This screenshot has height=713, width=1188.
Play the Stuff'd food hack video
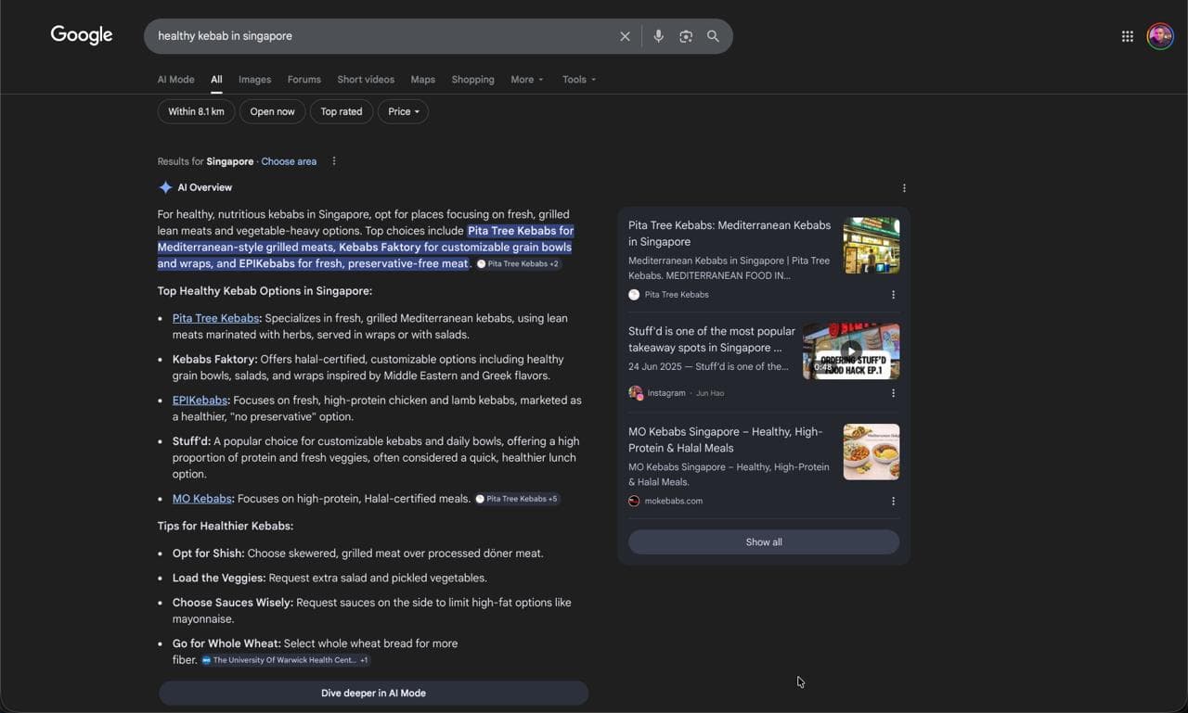851,351
